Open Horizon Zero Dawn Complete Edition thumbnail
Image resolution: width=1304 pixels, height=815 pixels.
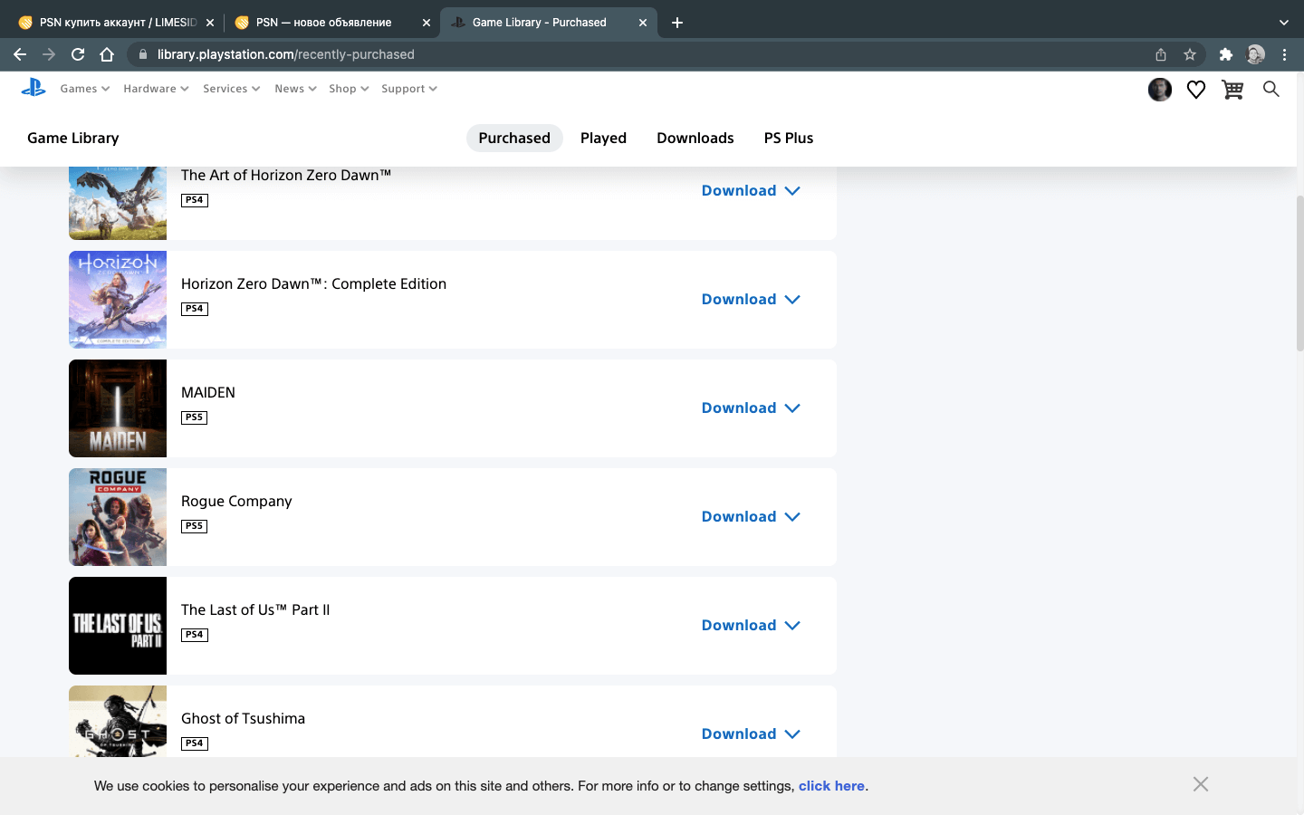click(x=118, y=300)
